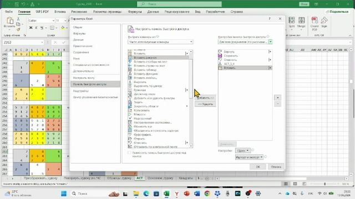Open sheet tab 'ACT'
Viewport: 355px width, 199px height.
click(x=139, y=178)
